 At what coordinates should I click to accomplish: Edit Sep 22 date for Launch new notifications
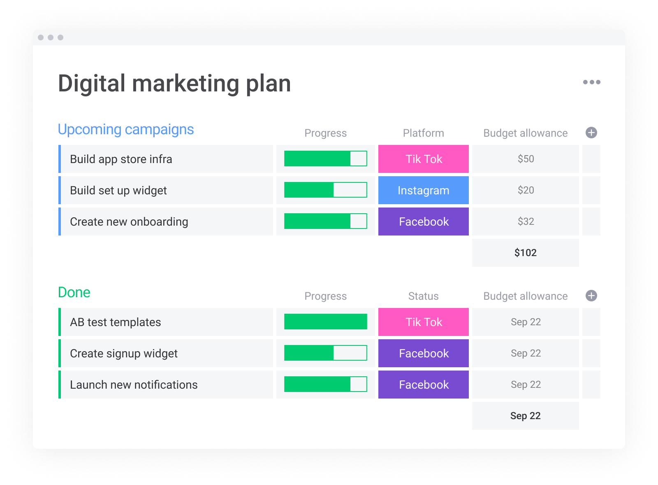(x=526, y=385)
